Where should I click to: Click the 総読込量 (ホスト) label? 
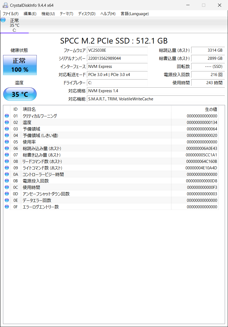tap(174, 50)
